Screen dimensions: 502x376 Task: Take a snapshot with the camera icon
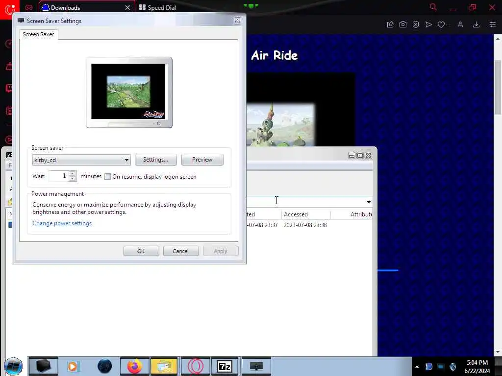tap(403, 24)
